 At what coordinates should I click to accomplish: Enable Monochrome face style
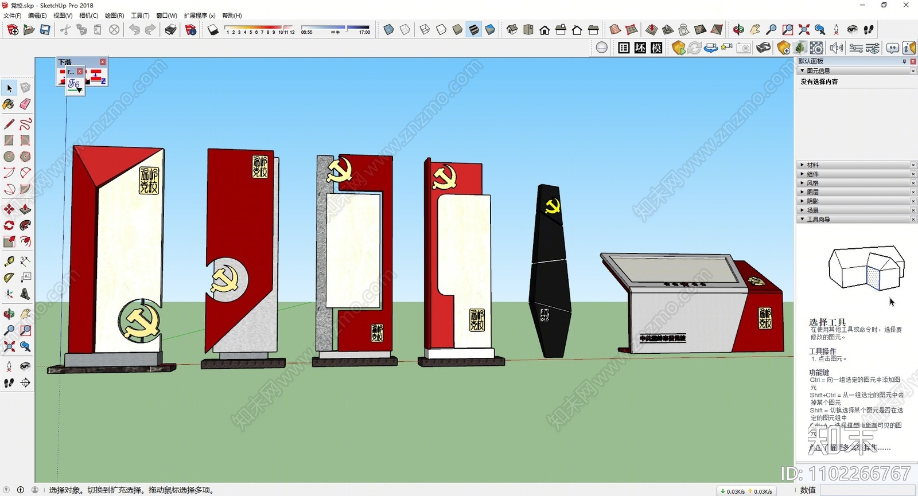490,29
